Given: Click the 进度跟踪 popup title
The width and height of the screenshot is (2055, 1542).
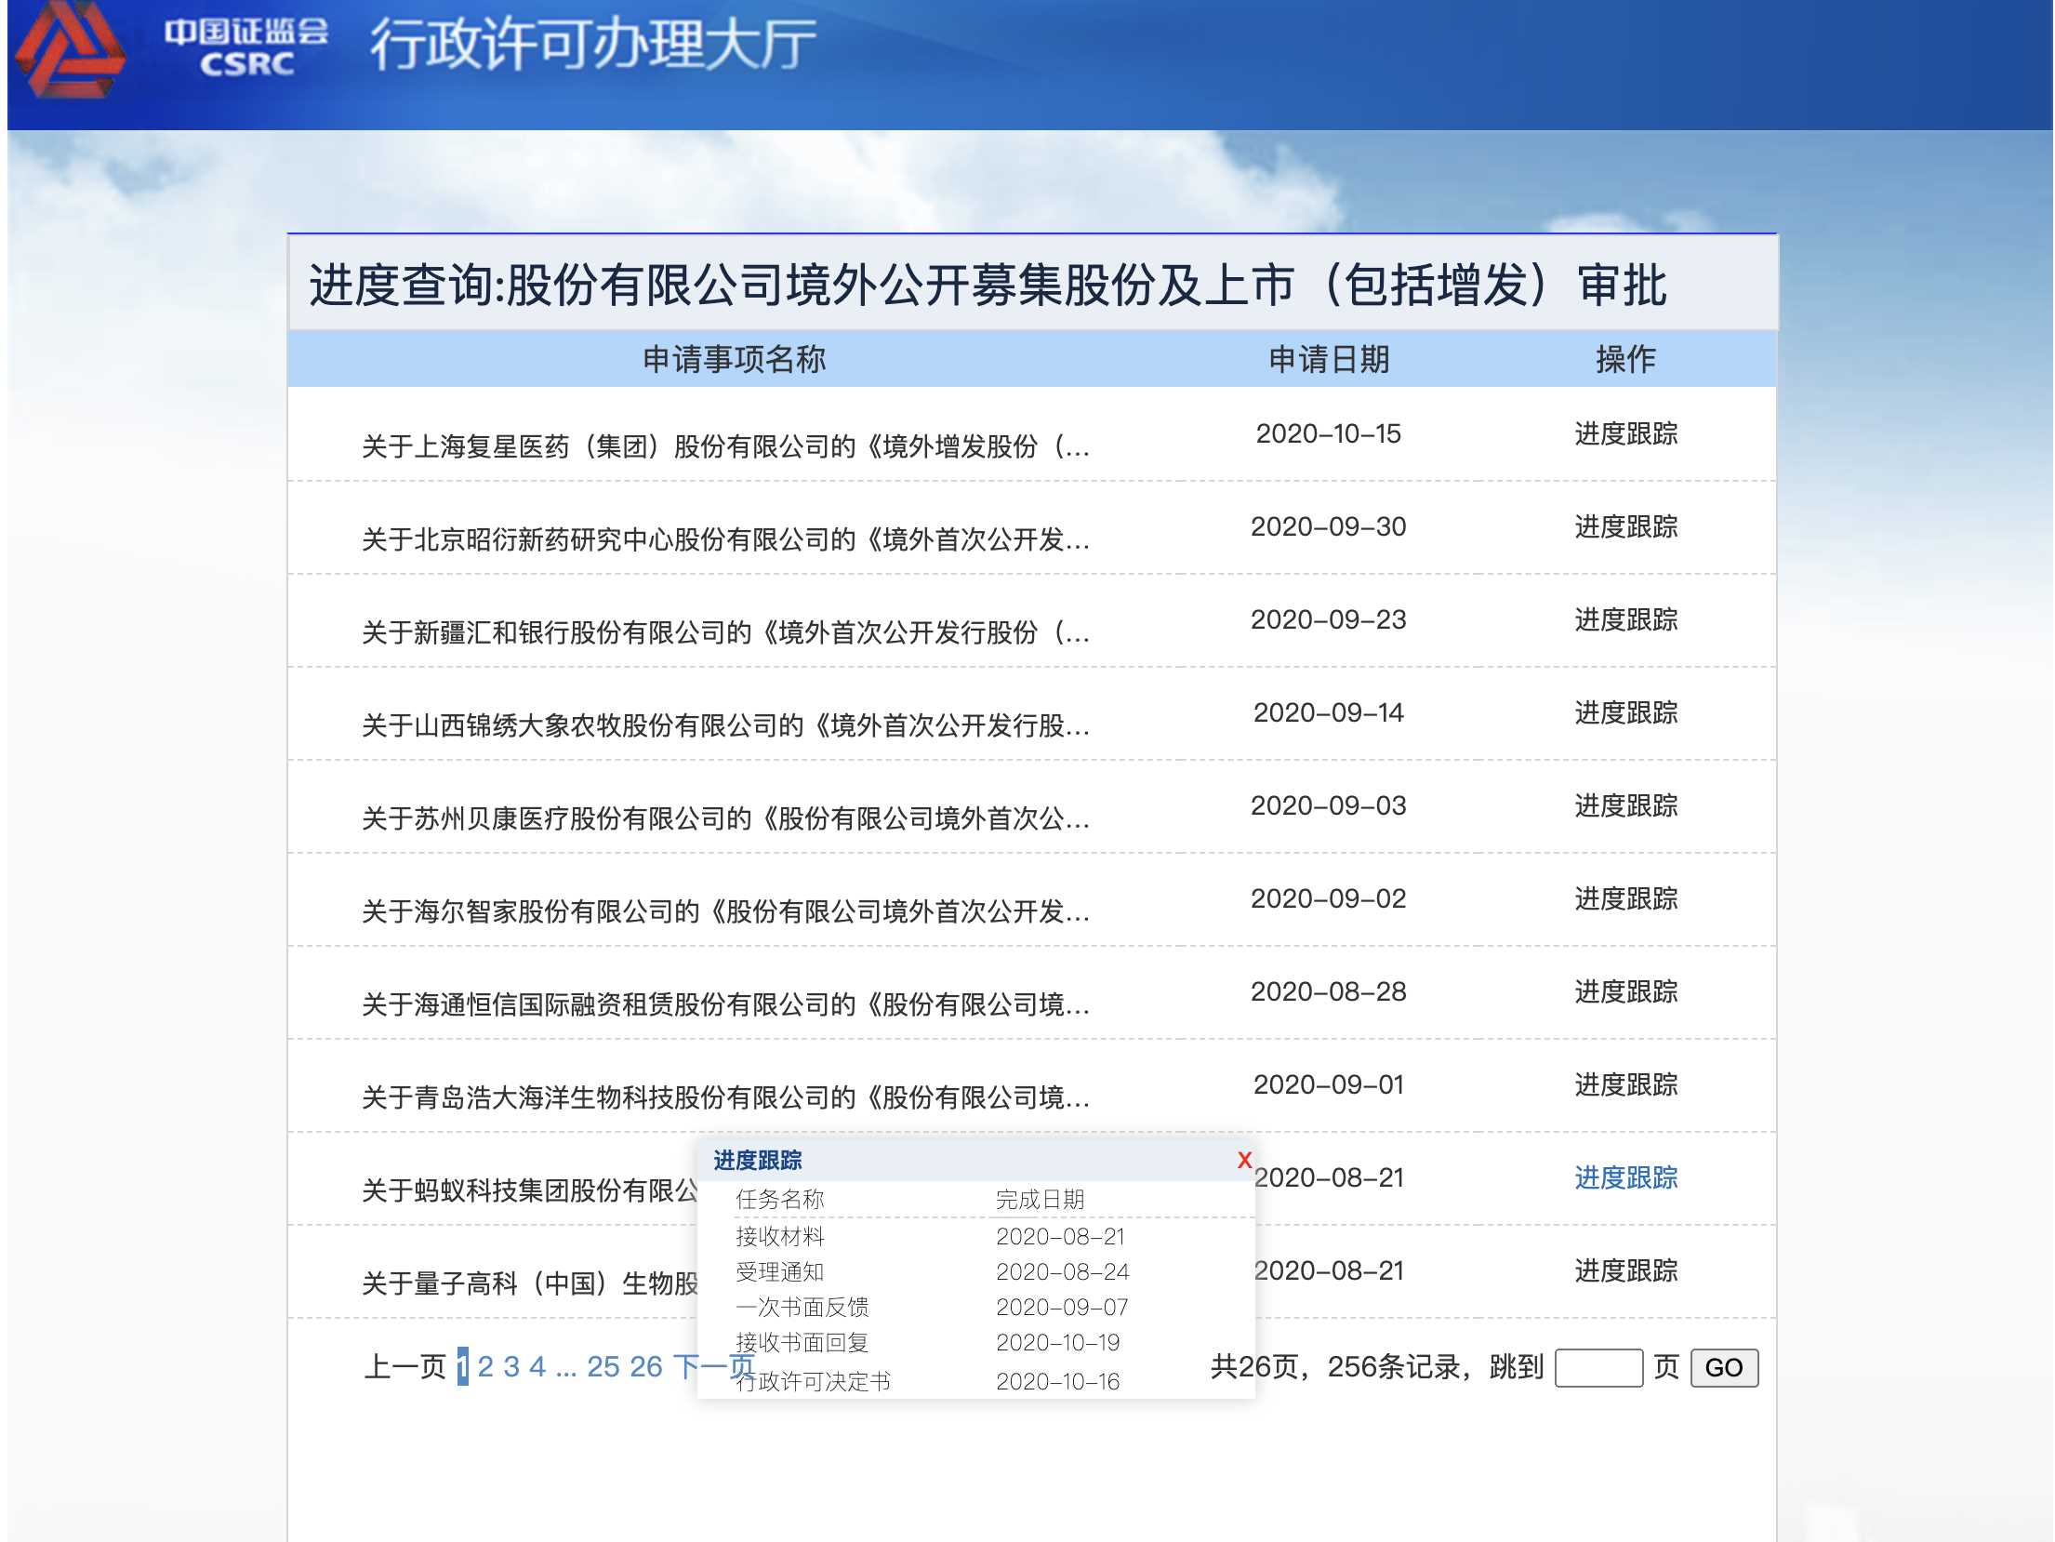Looking at the screenshot, I should pos(757,1160).
